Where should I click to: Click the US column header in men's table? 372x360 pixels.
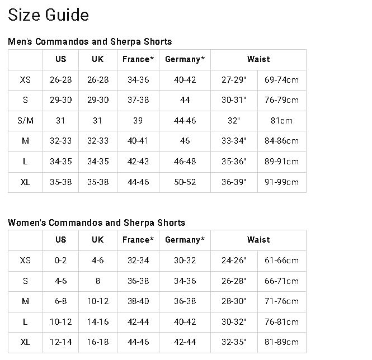click(x=61, y=59)
